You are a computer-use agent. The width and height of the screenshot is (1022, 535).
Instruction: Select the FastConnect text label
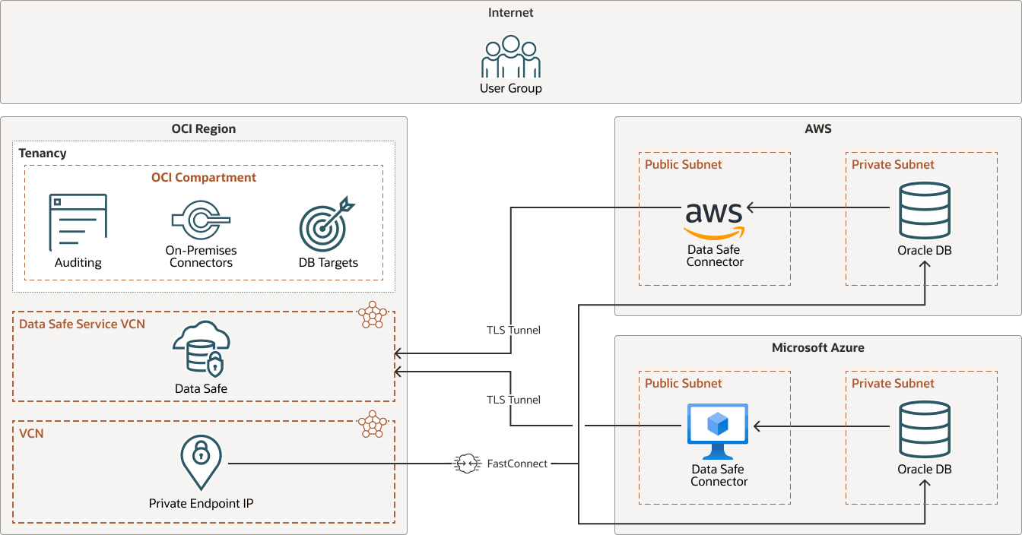[517, 464]
